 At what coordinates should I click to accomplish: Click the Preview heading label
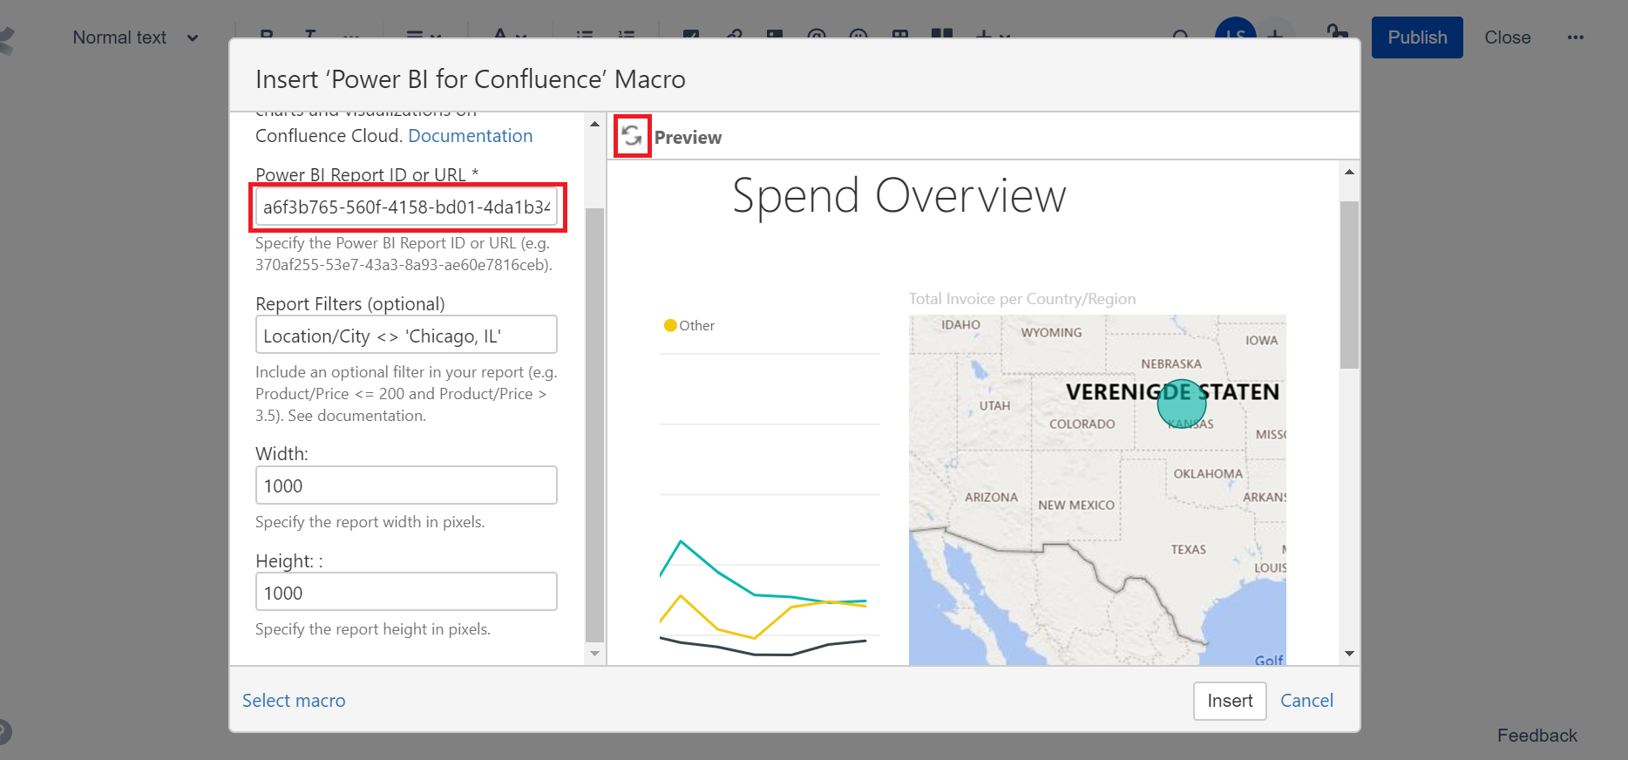(x=688, y=138)
